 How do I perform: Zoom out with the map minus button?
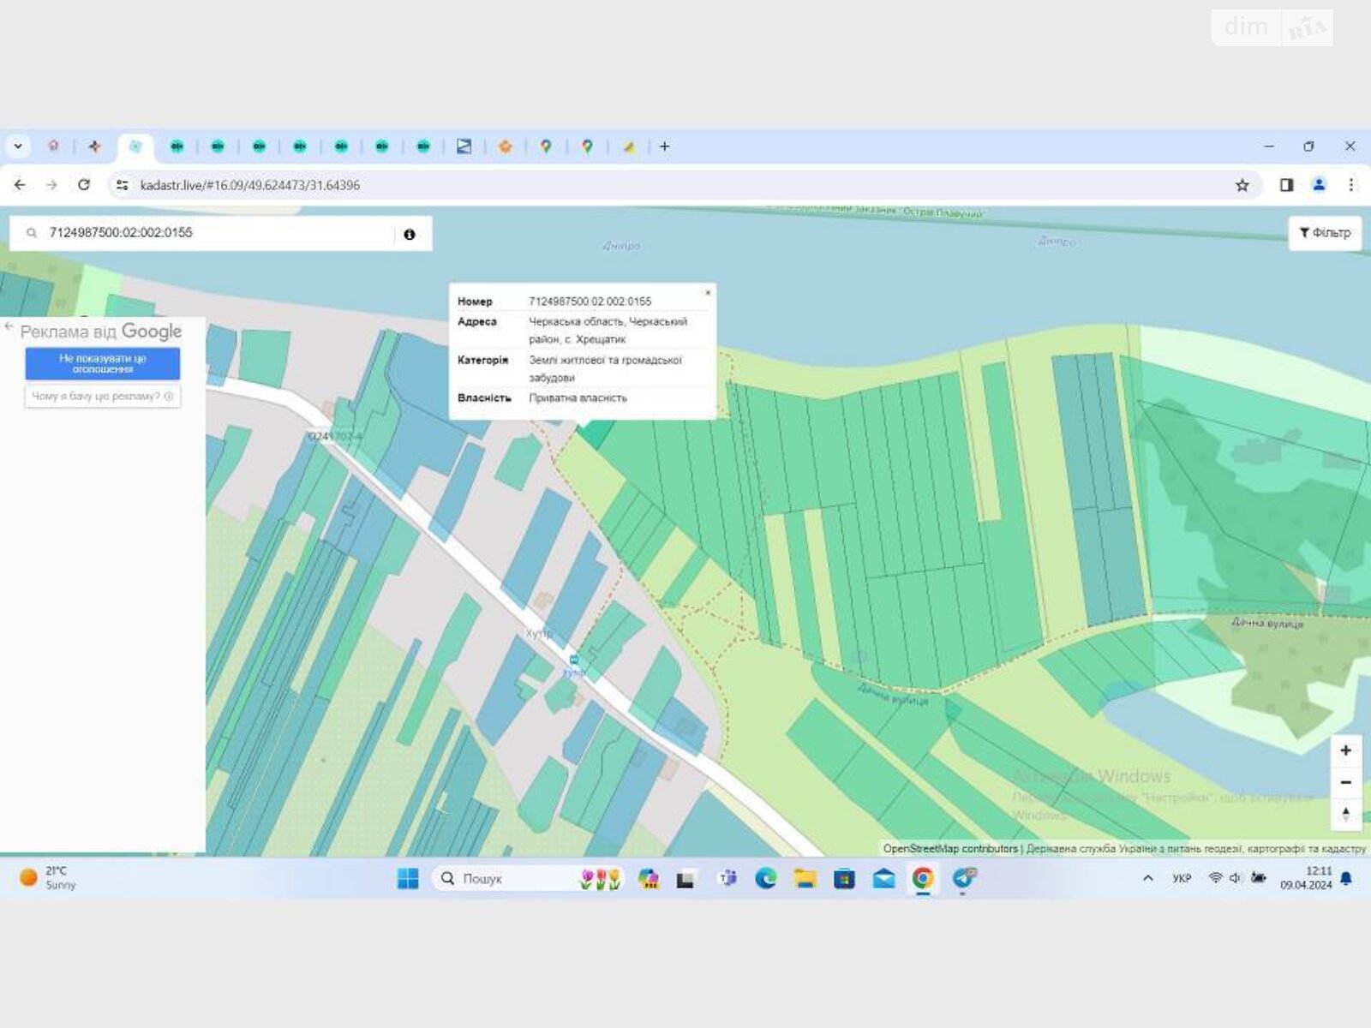point(1345,782)
